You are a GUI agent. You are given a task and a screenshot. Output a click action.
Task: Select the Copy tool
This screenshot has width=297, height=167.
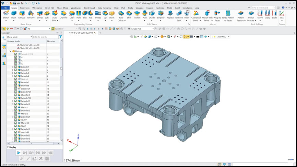(x=267, y=15)
